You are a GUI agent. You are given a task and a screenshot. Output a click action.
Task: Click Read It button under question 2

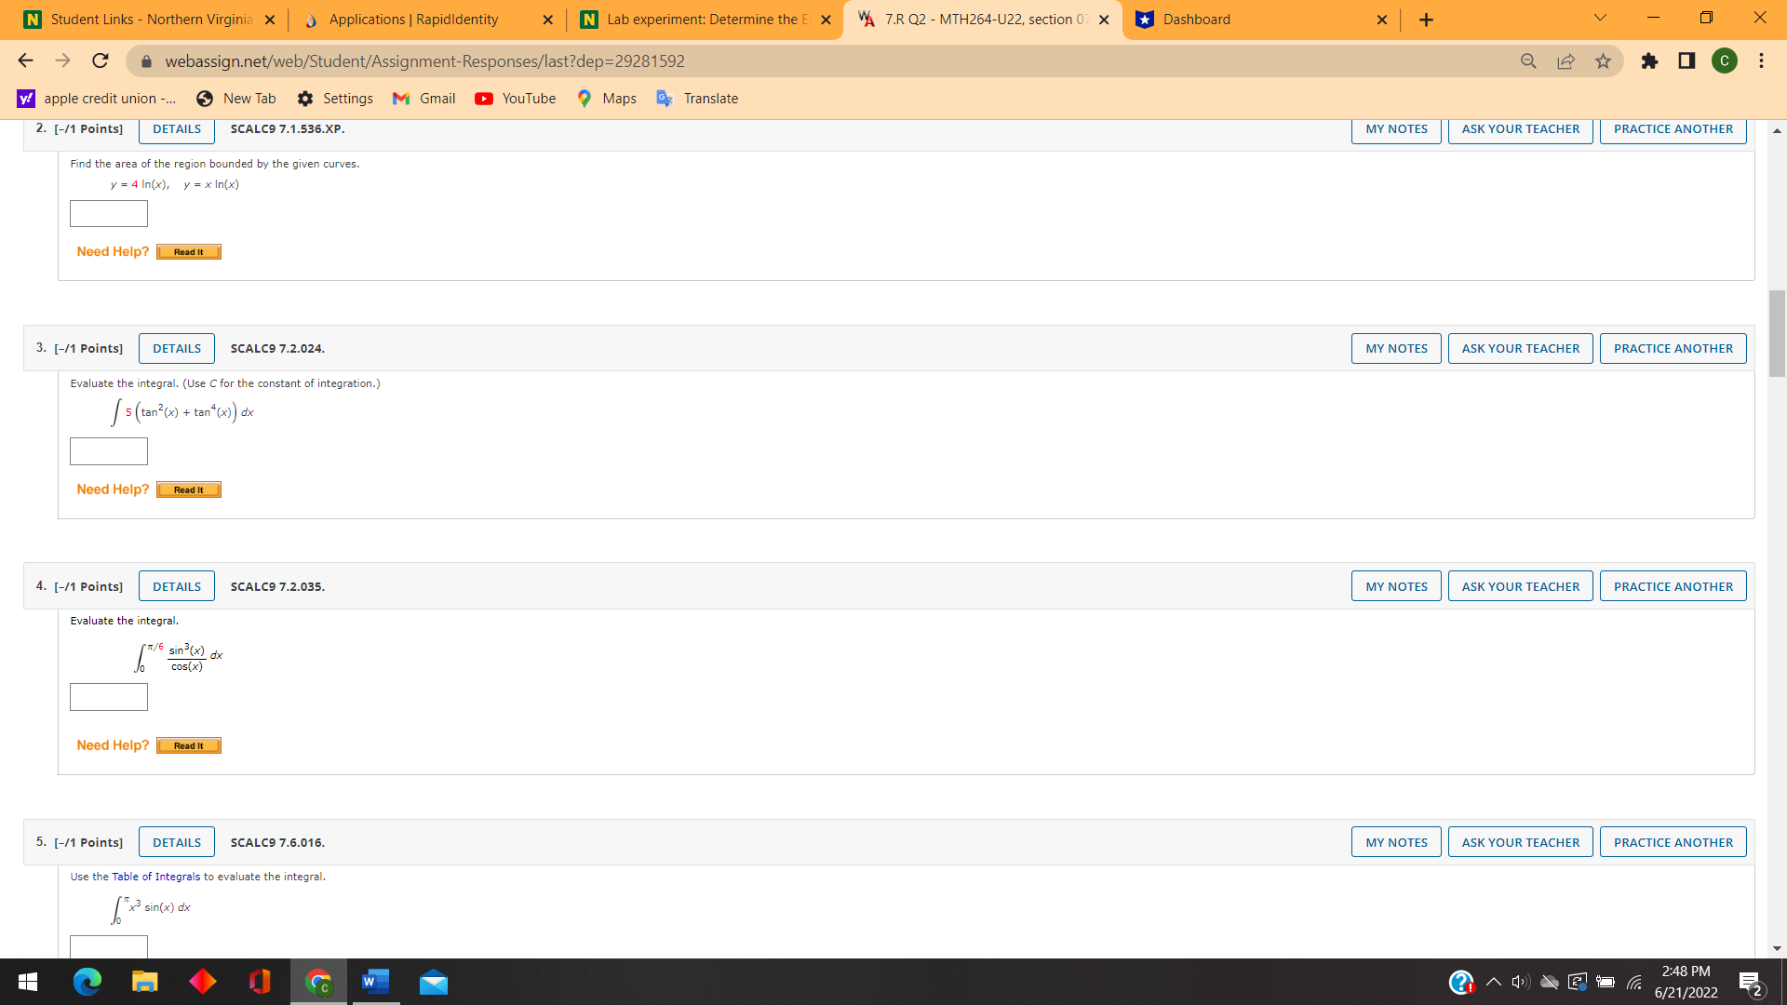[188, 252]
